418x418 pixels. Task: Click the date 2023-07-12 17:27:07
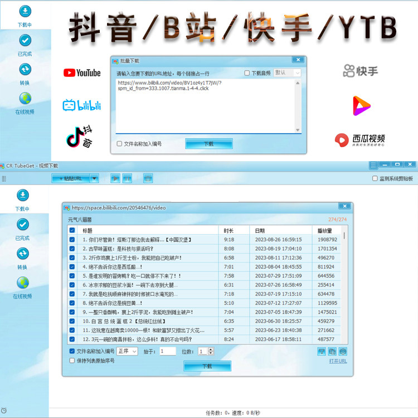click(278, 303)
